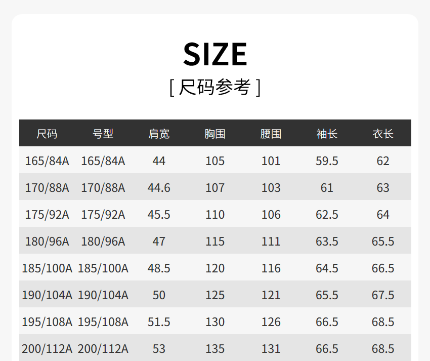Select 衣长 value 67.5
This screenshot has height=361, width=430.
pyautogui.click(x=383, y=295)
